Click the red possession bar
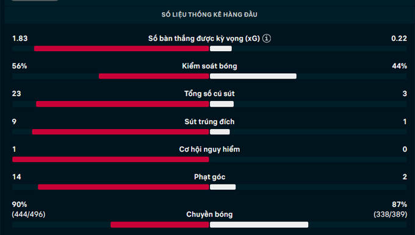 pos(154,76)
